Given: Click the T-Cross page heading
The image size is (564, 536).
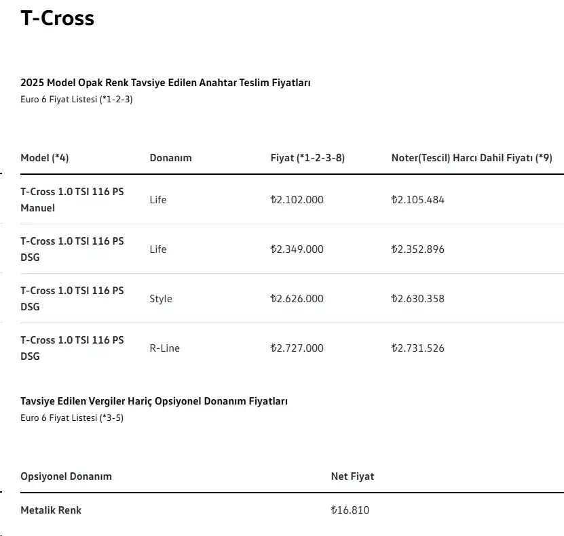Looking at the screenshot, I should pos(57,18).
